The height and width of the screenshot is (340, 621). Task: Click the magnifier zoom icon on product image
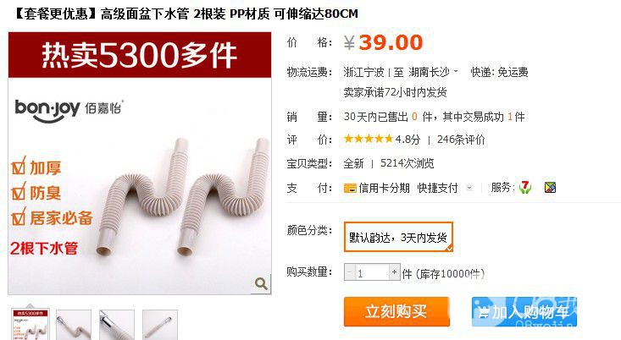click(x=261, y=283)
